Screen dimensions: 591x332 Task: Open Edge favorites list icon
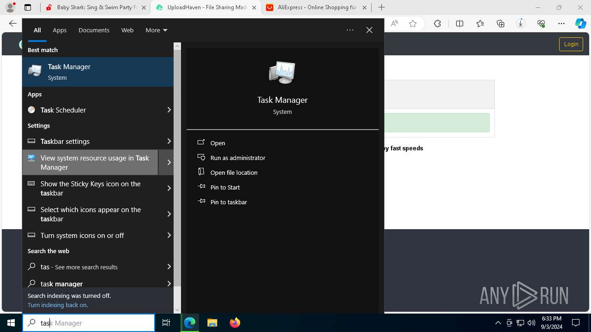[x=480, y=24]
